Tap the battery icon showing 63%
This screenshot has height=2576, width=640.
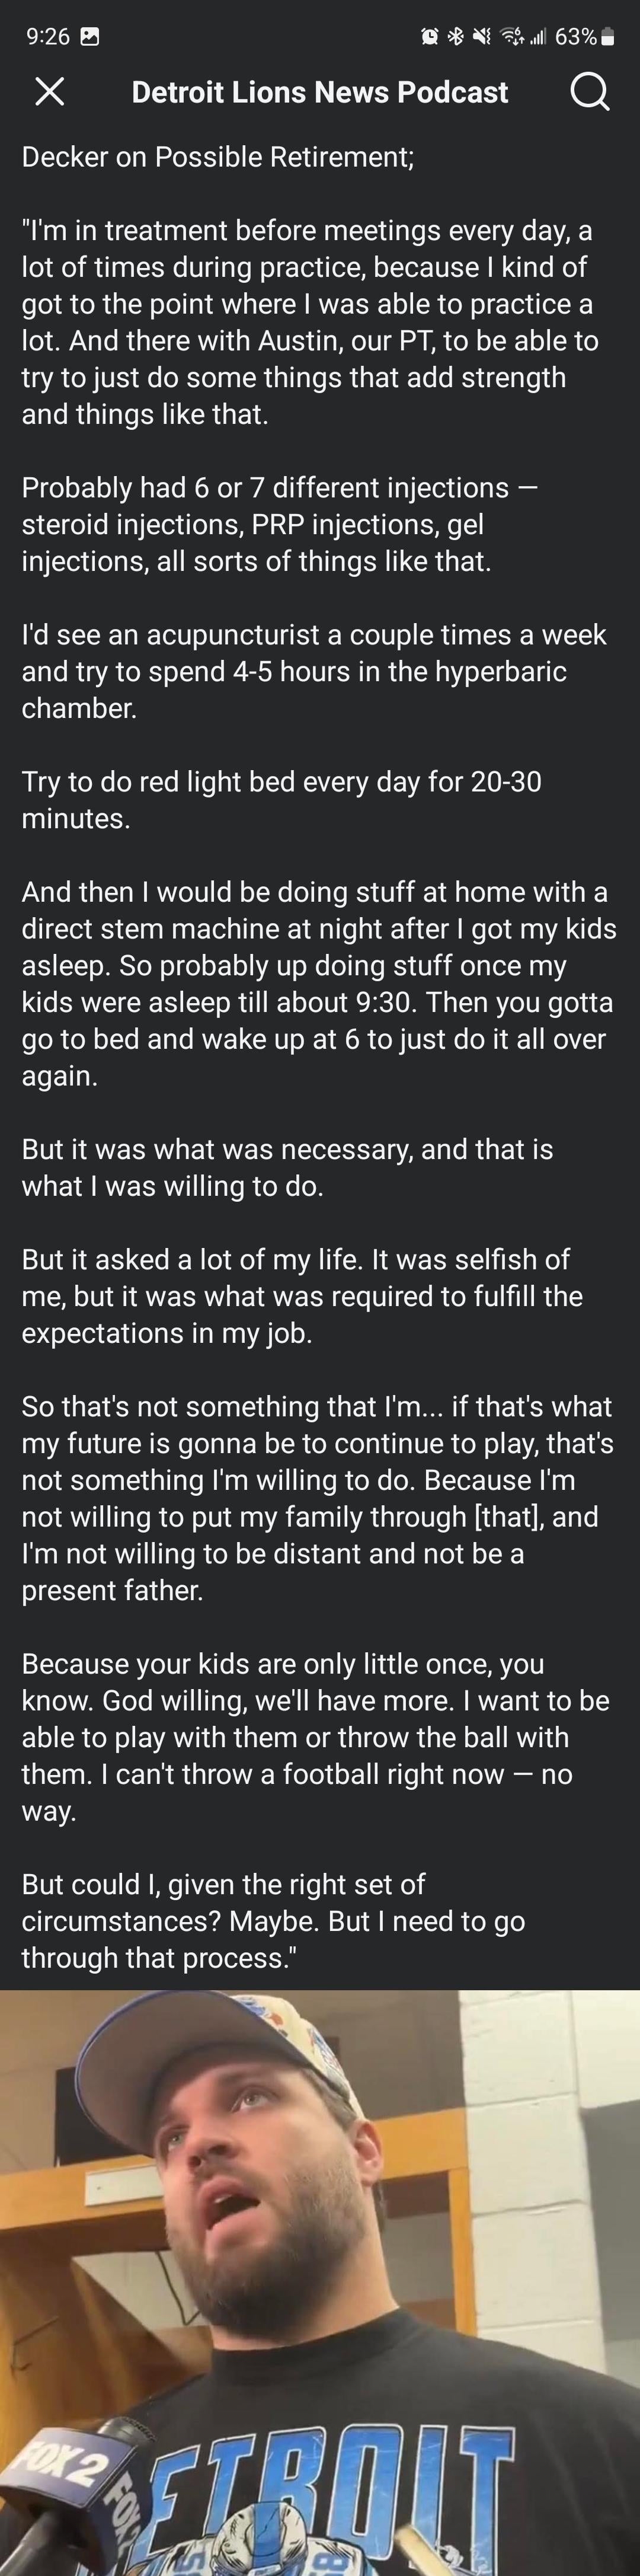(x=606, y=37)
